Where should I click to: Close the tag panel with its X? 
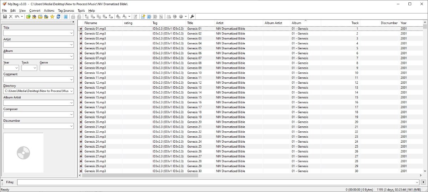tap(73, 22)
